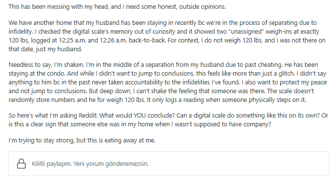Click the word 'Reddit' in the post text
This screenshot has height=180, width=330.
tap(88, 116)
